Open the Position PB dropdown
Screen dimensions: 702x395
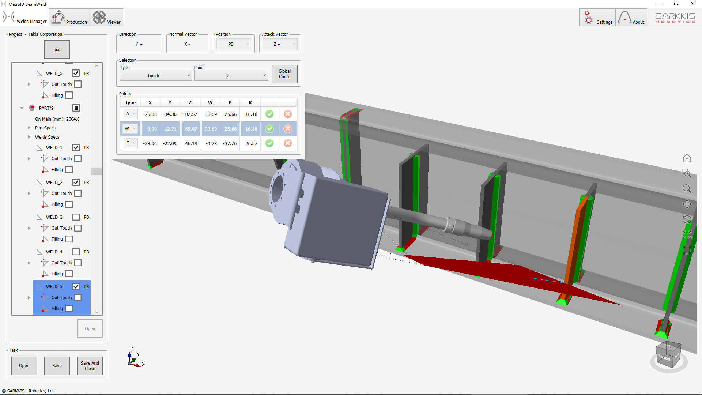[x=234, y=44]
